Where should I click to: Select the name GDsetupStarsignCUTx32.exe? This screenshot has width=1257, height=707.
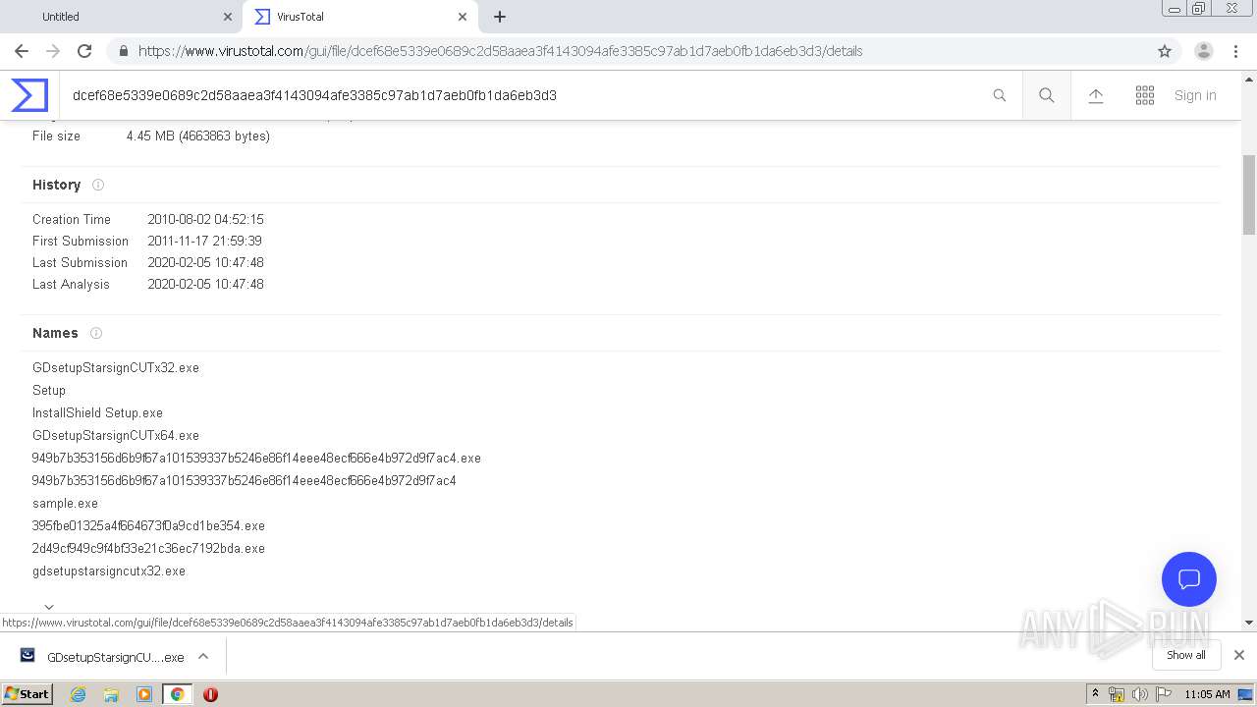(116, 367)
